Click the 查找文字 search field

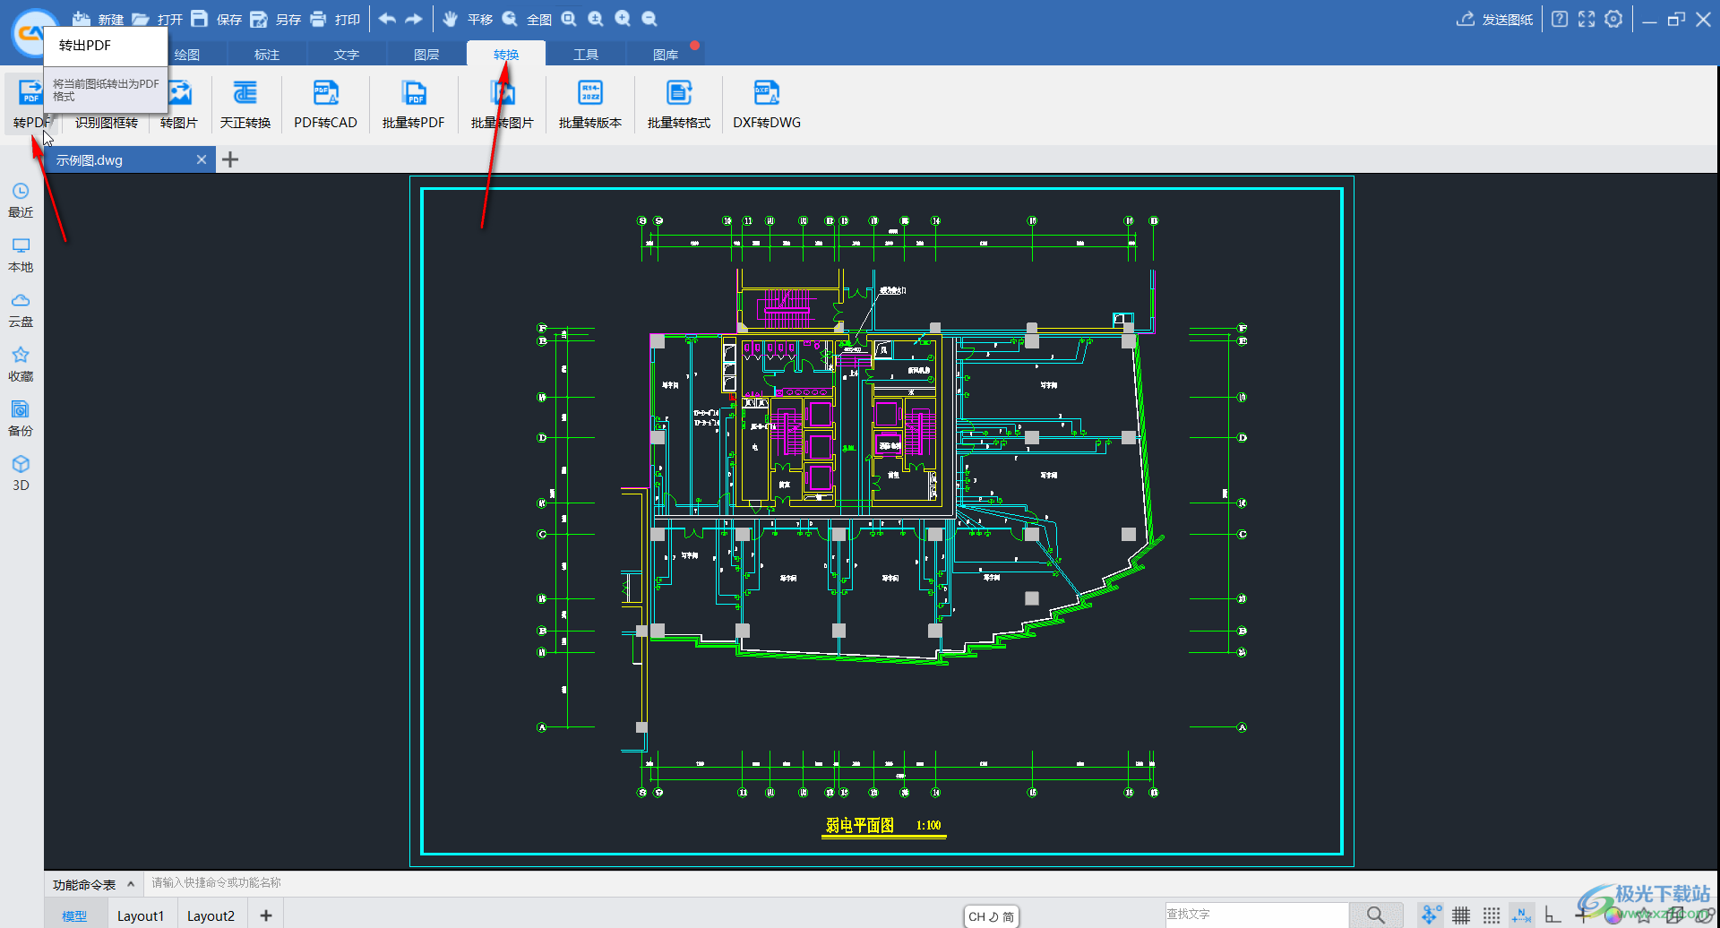point(1256,915)
